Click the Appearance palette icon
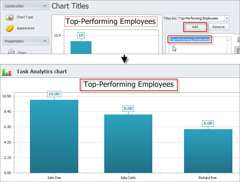Image resolution: width=240 pixels, height=182 pixels. [x=10, y=28]
